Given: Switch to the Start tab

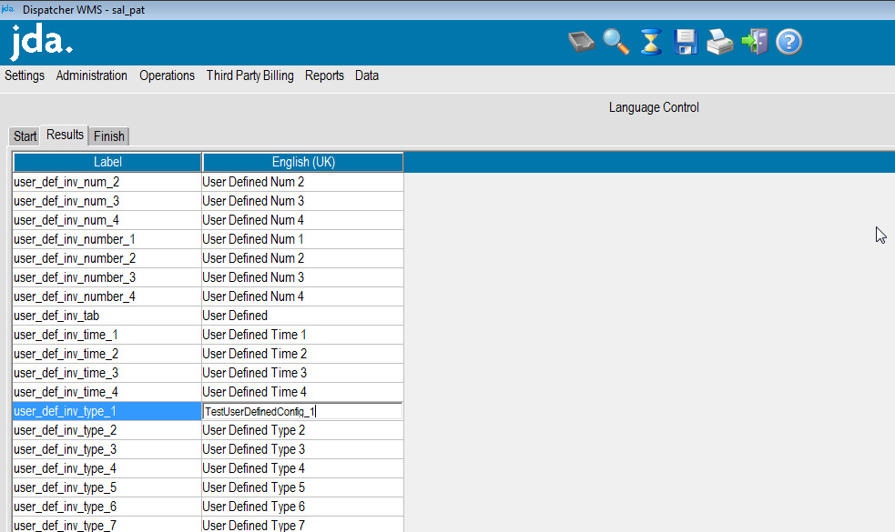Looking at the screenshot, I should 25,136.
